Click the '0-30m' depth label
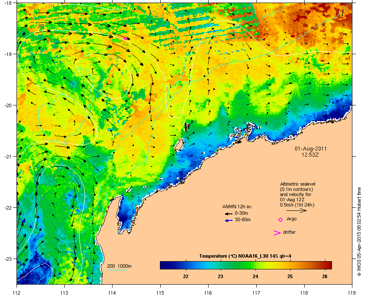The width and height of the screenshot is (365, 295). [241, 213]
